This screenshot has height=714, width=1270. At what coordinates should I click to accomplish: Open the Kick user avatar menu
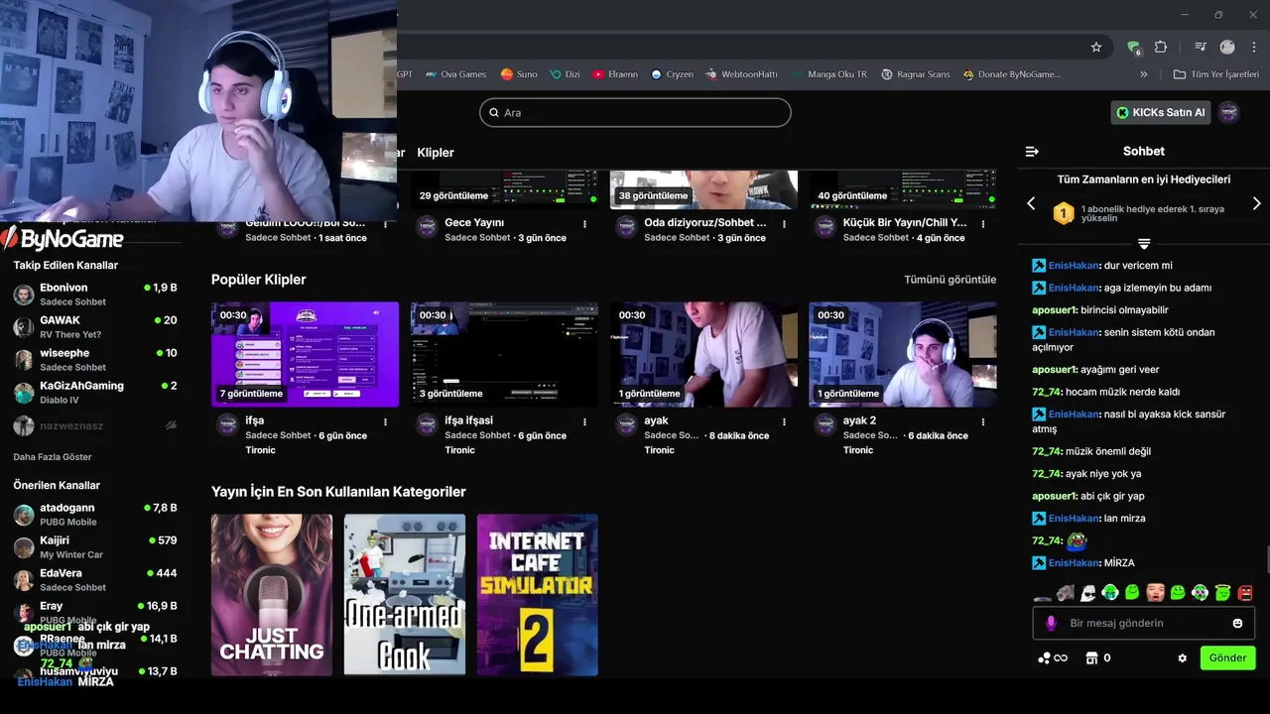click(1229, 112)
